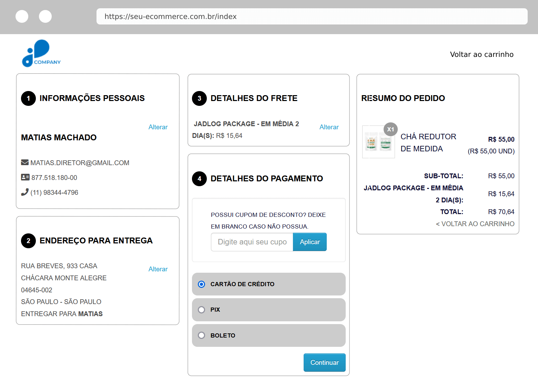Select PIX payment option
The height and width of the screenshot is (382, 538).
(202, 310)
